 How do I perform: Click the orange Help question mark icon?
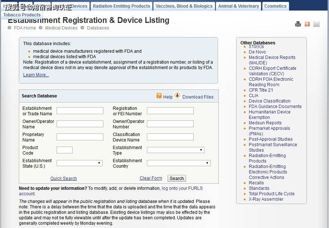coord(159,96)
